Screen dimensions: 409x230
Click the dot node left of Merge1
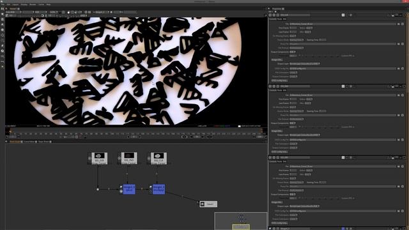(x=98, y=189)
